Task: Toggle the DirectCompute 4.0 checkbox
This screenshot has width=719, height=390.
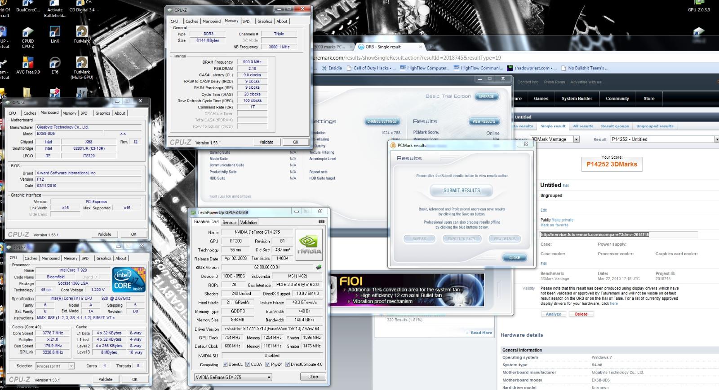Action: (x=287, y=364)
